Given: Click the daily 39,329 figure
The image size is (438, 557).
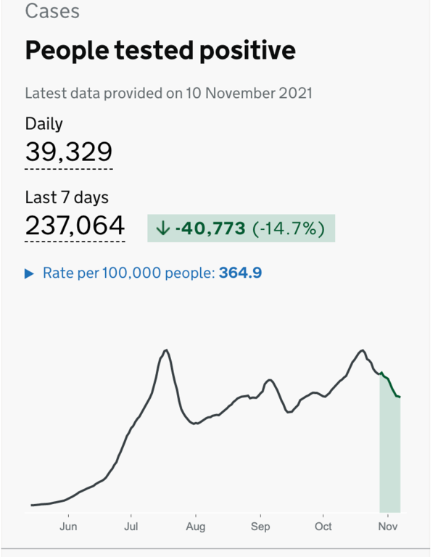Looking at the screenshot, I should tap(69, 152).
